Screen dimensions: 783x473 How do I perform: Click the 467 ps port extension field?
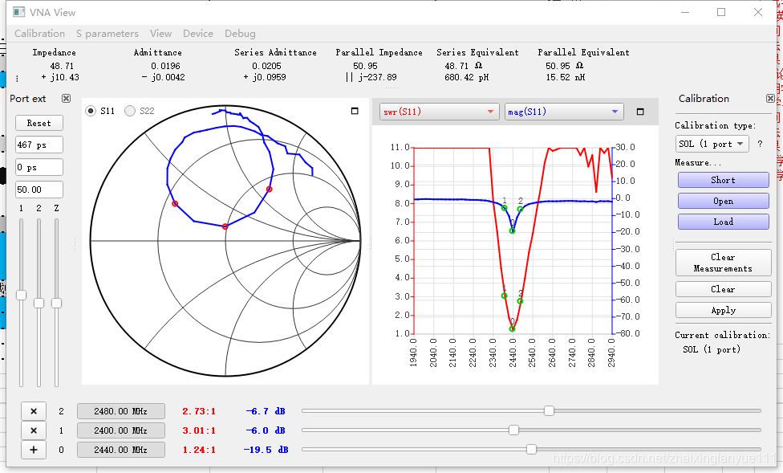(x=39, y=145)
